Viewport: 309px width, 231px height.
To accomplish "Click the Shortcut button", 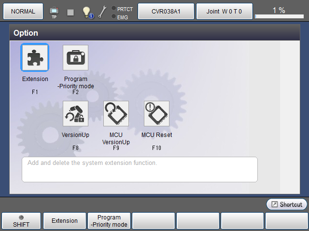I will click(287, 204).
